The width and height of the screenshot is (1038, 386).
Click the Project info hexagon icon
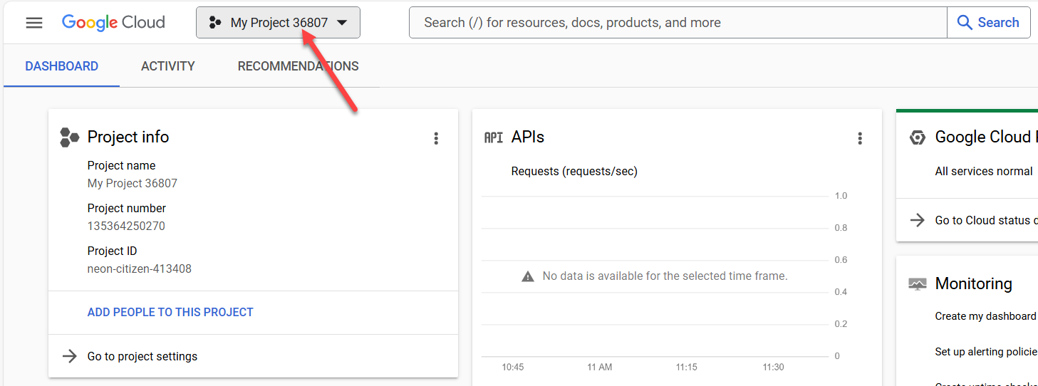tap(69, 137)
